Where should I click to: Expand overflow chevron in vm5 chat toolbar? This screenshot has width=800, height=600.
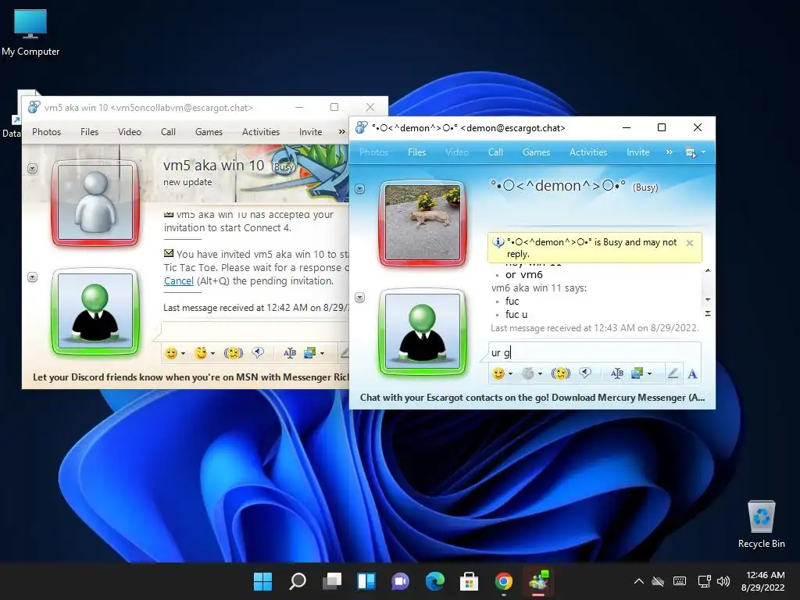pyautogui.click(x=342, y=131)
